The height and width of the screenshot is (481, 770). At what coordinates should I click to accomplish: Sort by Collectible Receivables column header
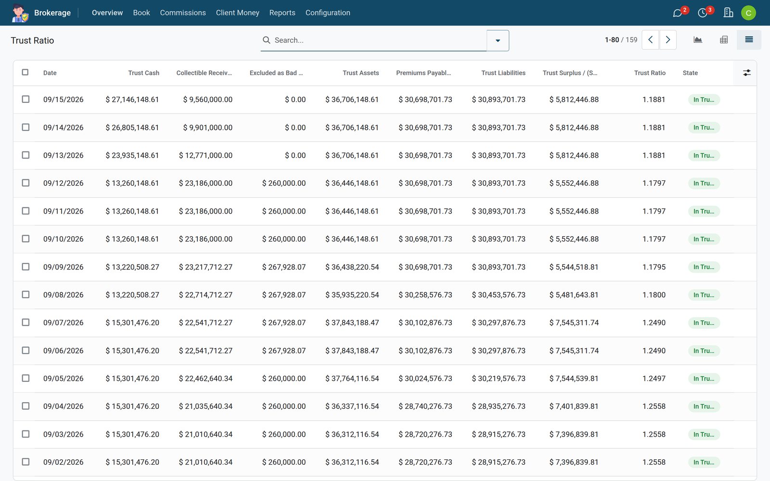click(204, 73)
